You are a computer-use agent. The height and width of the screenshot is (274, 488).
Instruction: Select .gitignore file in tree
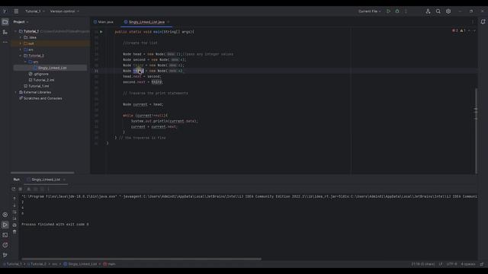[39, 74]
